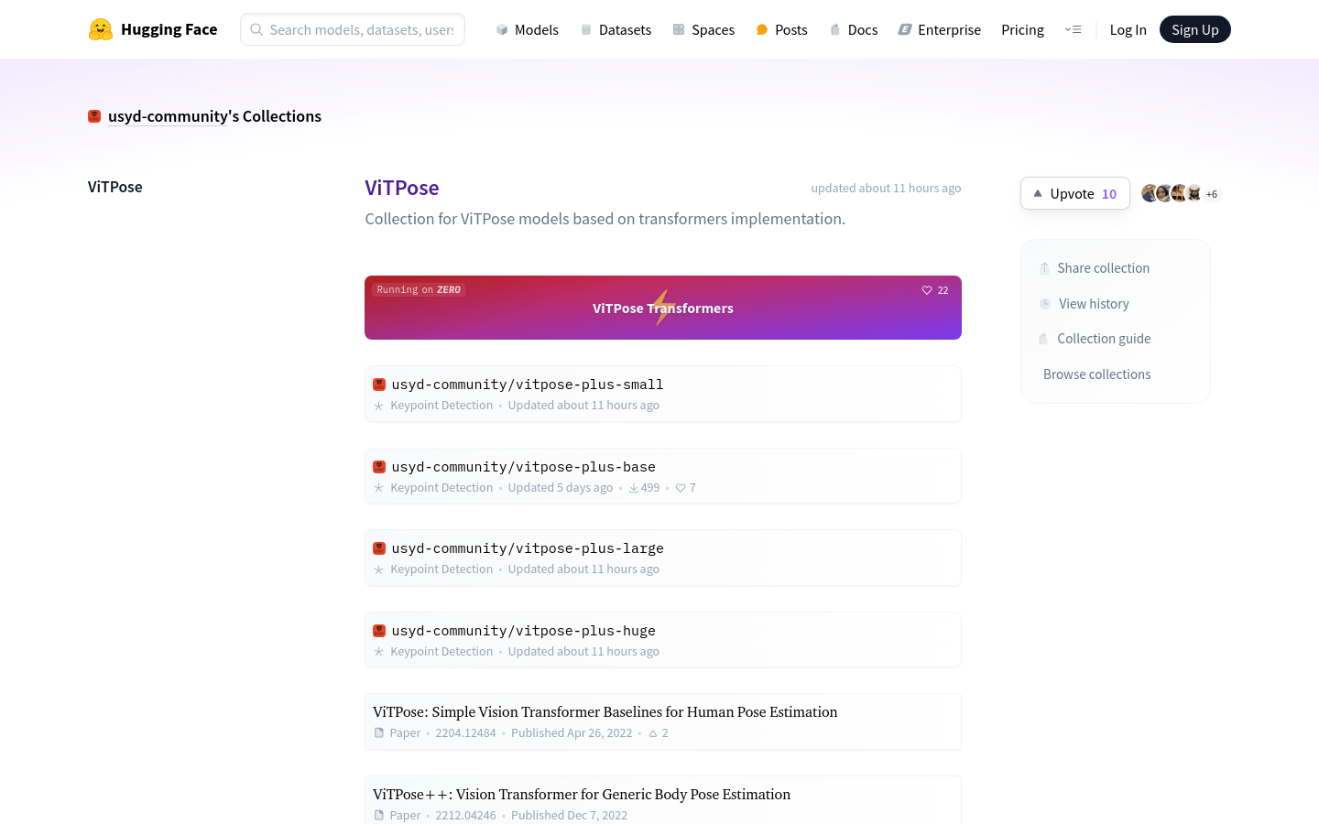This screenshot has width=1319, height=824.
Task: Click the ViTPose collection title
Action: point(402,188)
